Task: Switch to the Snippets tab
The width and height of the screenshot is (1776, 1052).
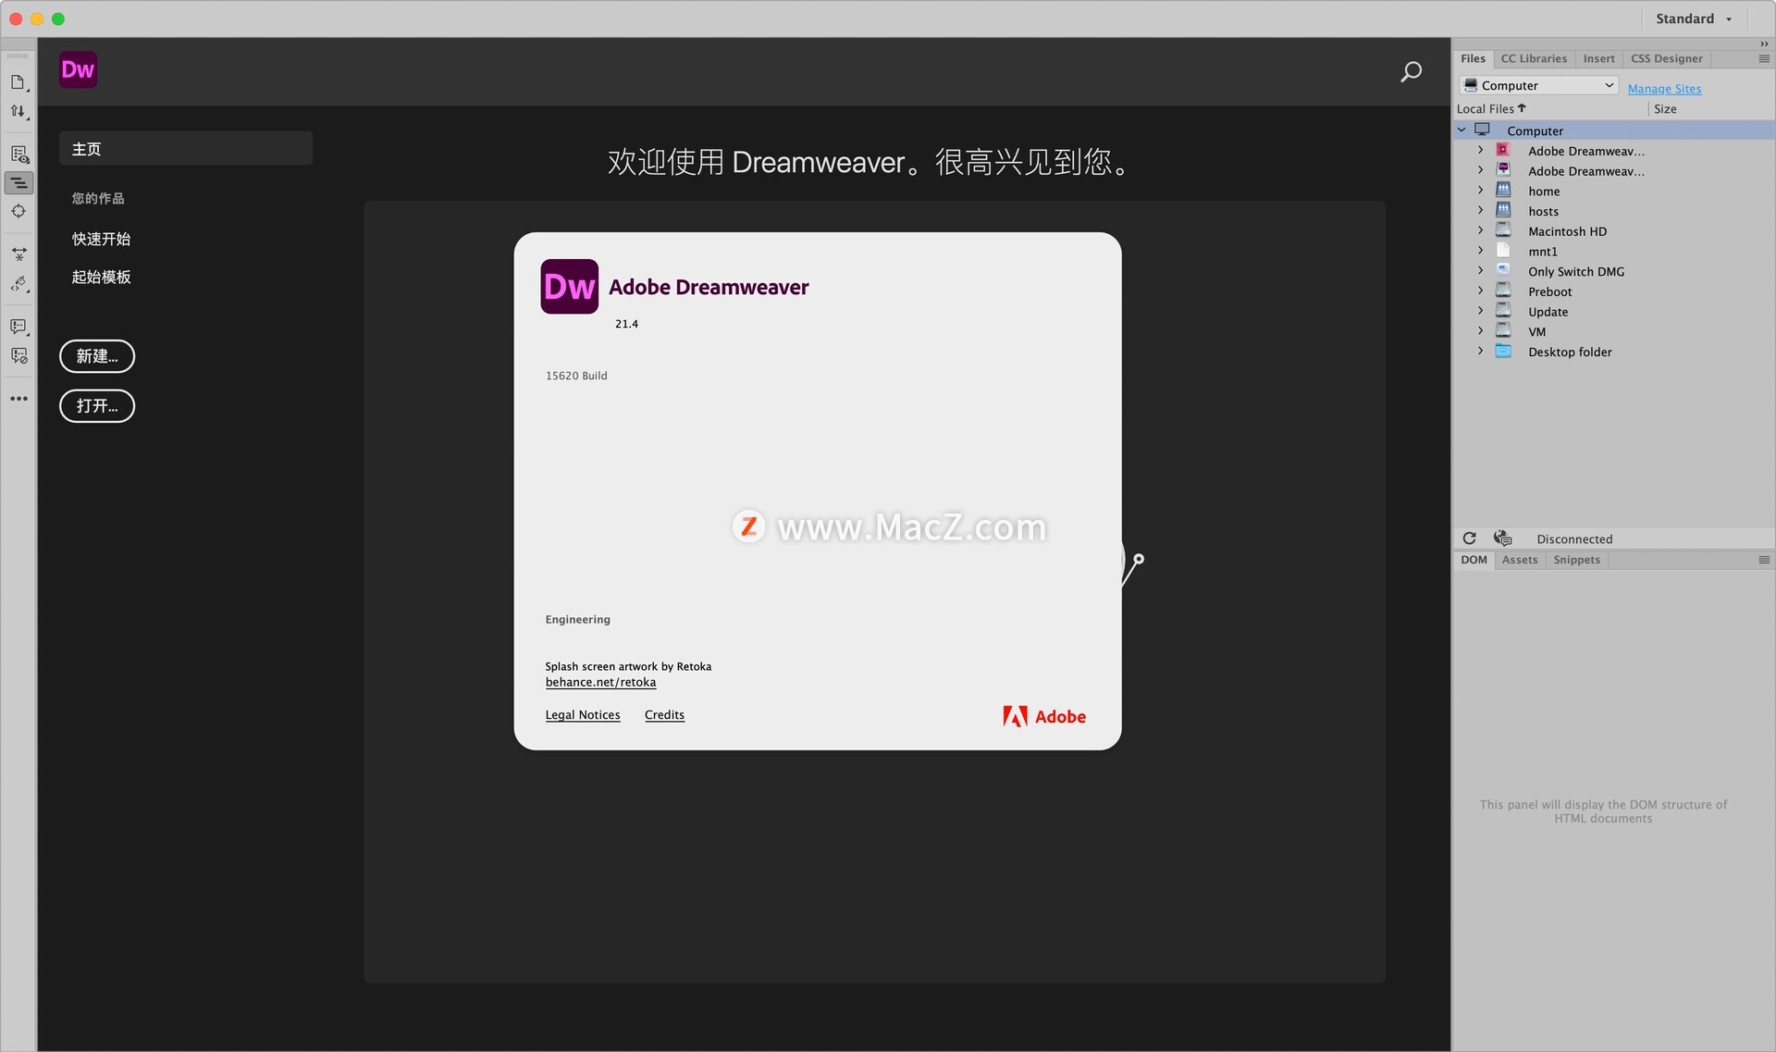Action: click(1576, 560)
